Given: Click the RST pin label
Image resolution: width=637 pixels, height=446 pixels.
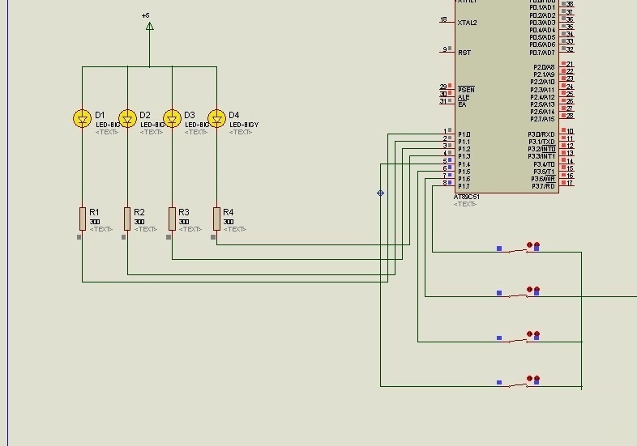Looking at the screenshot, I should [x=464, y=53].
